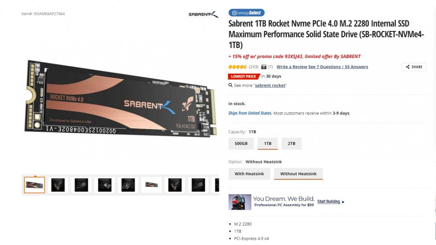Select the 500GB capacity option
Screen dimensions: 436x245
coord(241,144)
